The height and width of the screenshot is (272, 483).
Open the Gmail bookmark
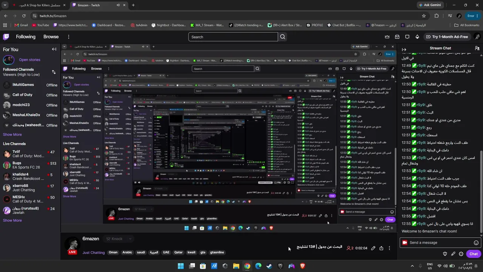tap(21, 25)
